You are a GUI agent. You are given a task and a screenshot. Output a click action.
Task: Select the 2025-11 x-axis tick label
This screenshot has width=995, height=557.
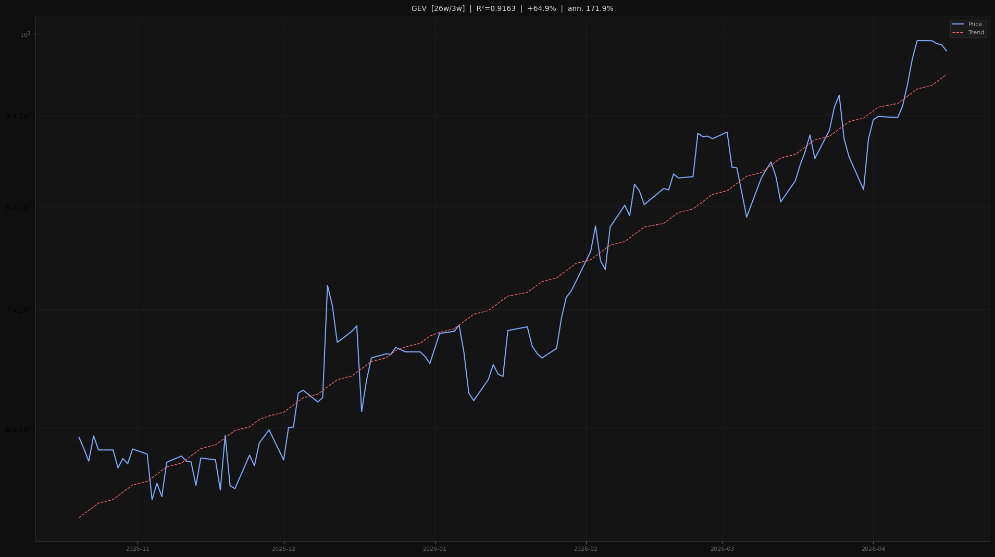pyautogui.click(x=137, y=548)
